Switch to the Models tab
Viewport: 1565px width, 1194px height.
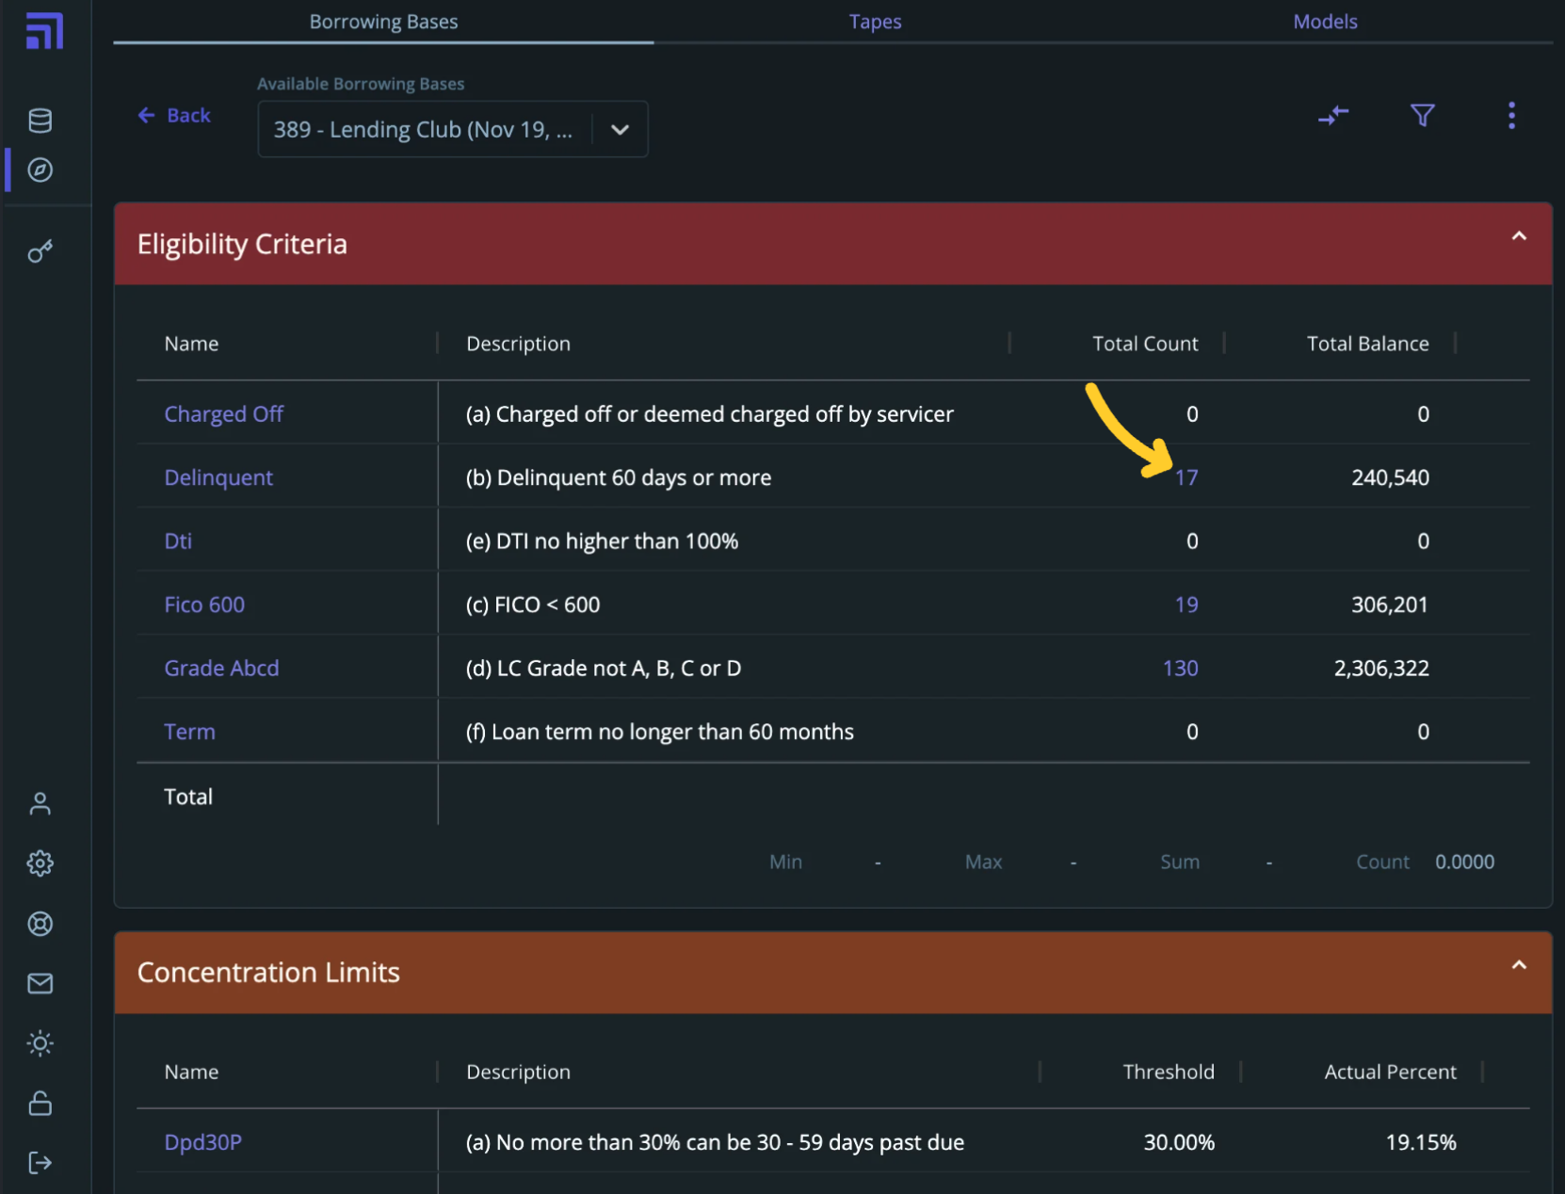click(x=1324, y=22)
